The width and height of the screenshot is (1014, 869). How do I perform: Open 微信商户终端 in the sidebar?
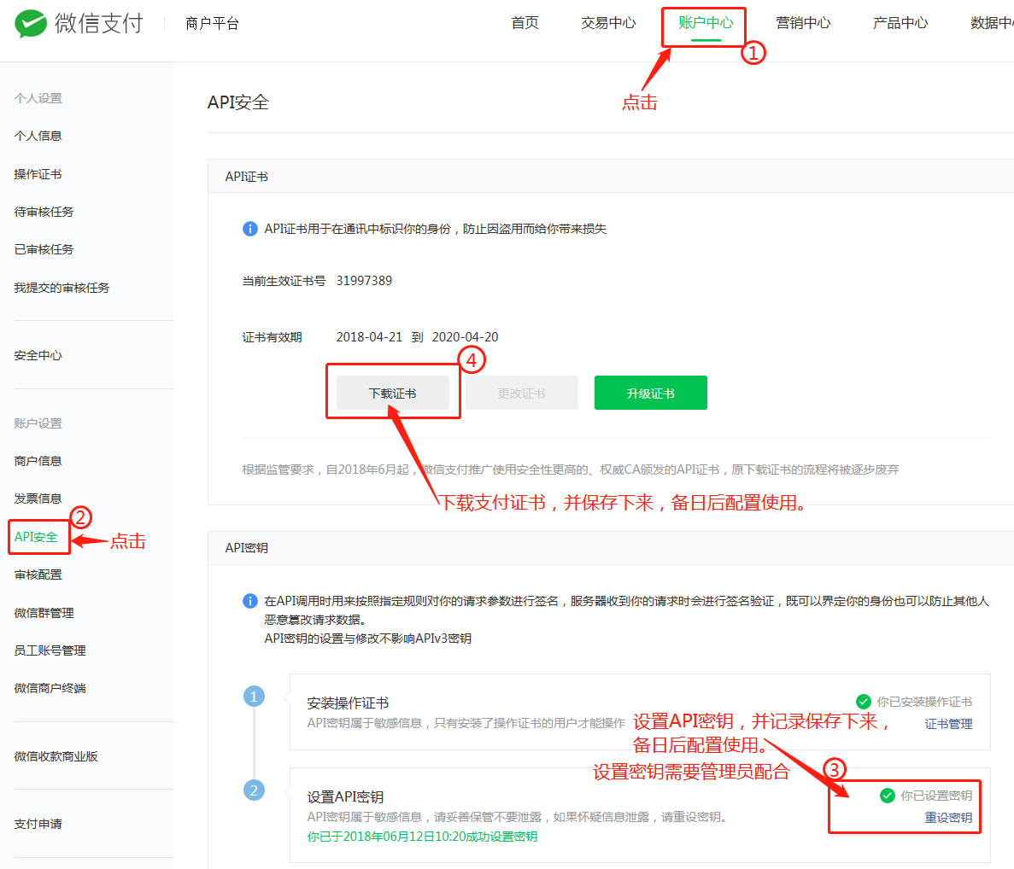point(50,688)
